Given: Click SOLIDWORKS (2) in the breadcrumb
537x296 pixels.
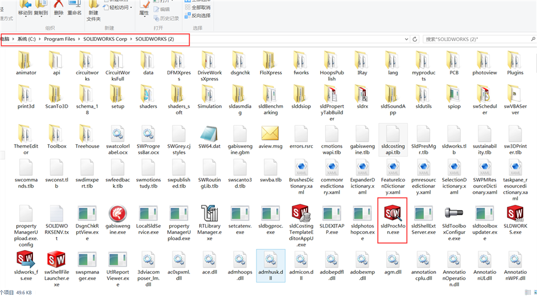Looking at the screenshot, I should [x=155, y=39].
